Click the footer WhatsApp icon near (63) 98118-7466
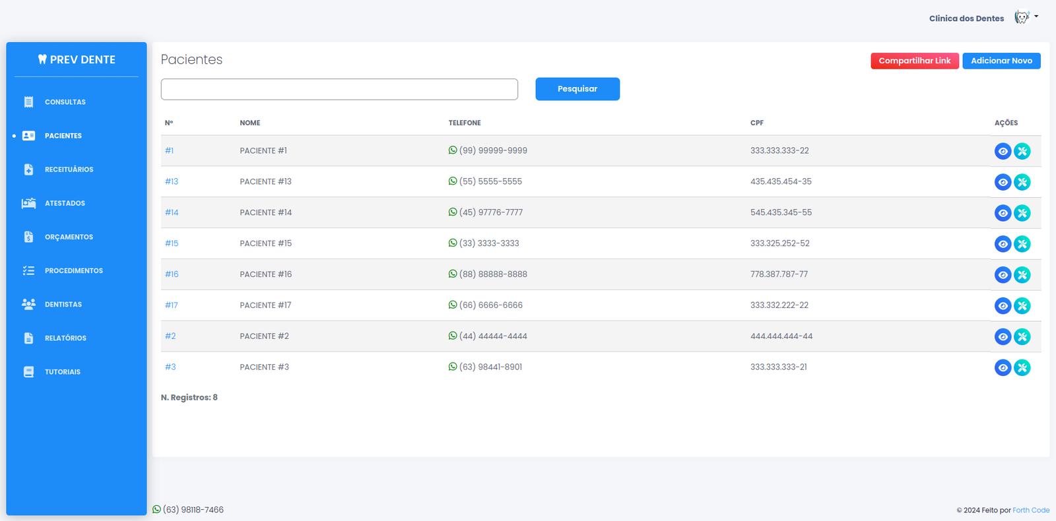 [x=157, y=509]
